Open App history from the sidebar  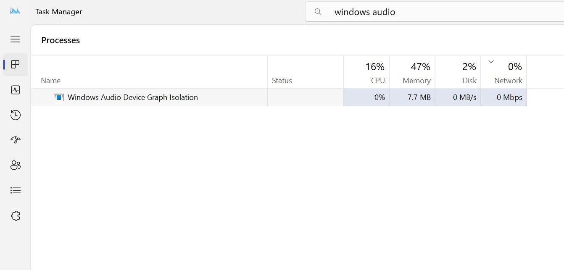15,115
